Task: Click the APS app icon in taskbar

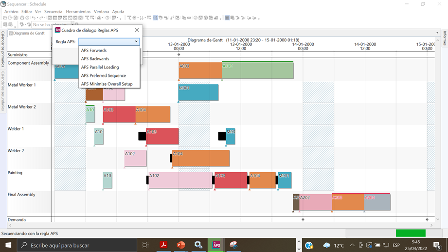Action: click(x=216, y=245)
